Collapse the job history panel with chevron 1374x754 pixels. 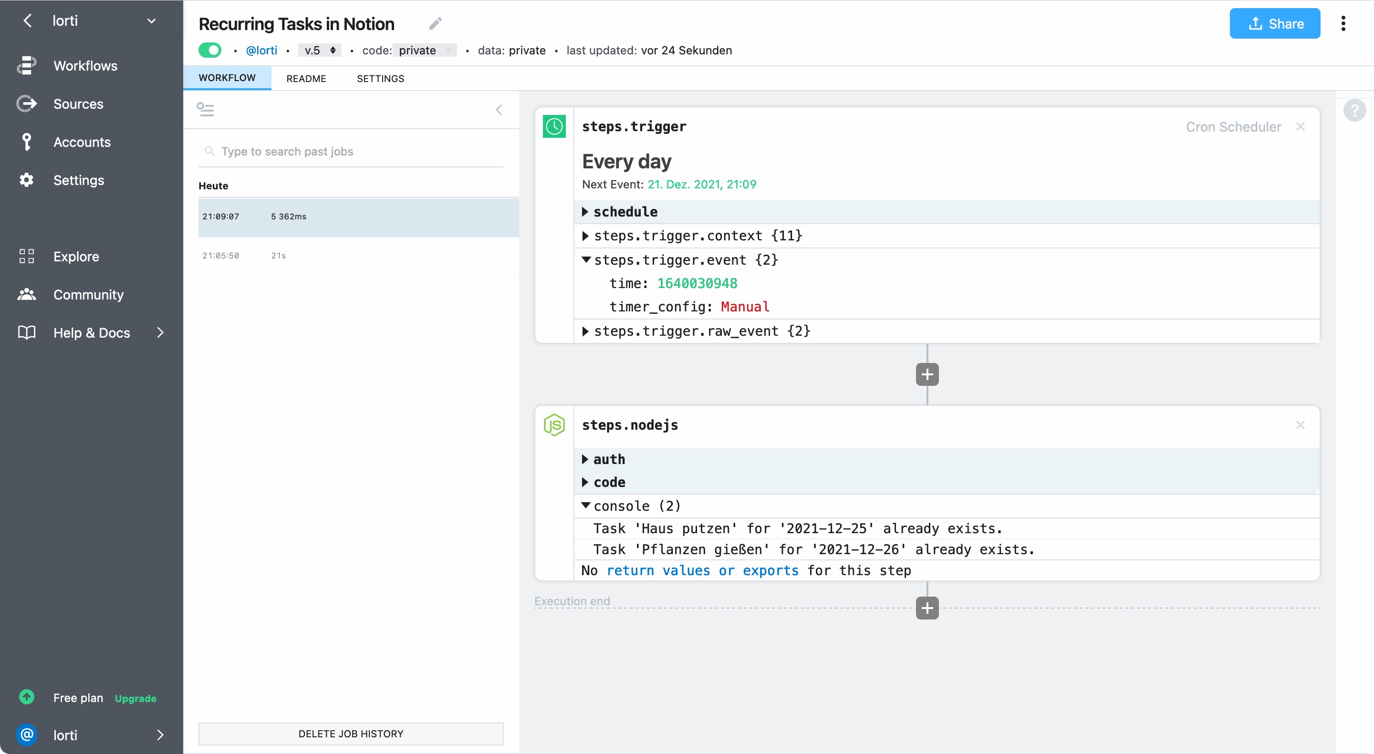pos(499,110)
